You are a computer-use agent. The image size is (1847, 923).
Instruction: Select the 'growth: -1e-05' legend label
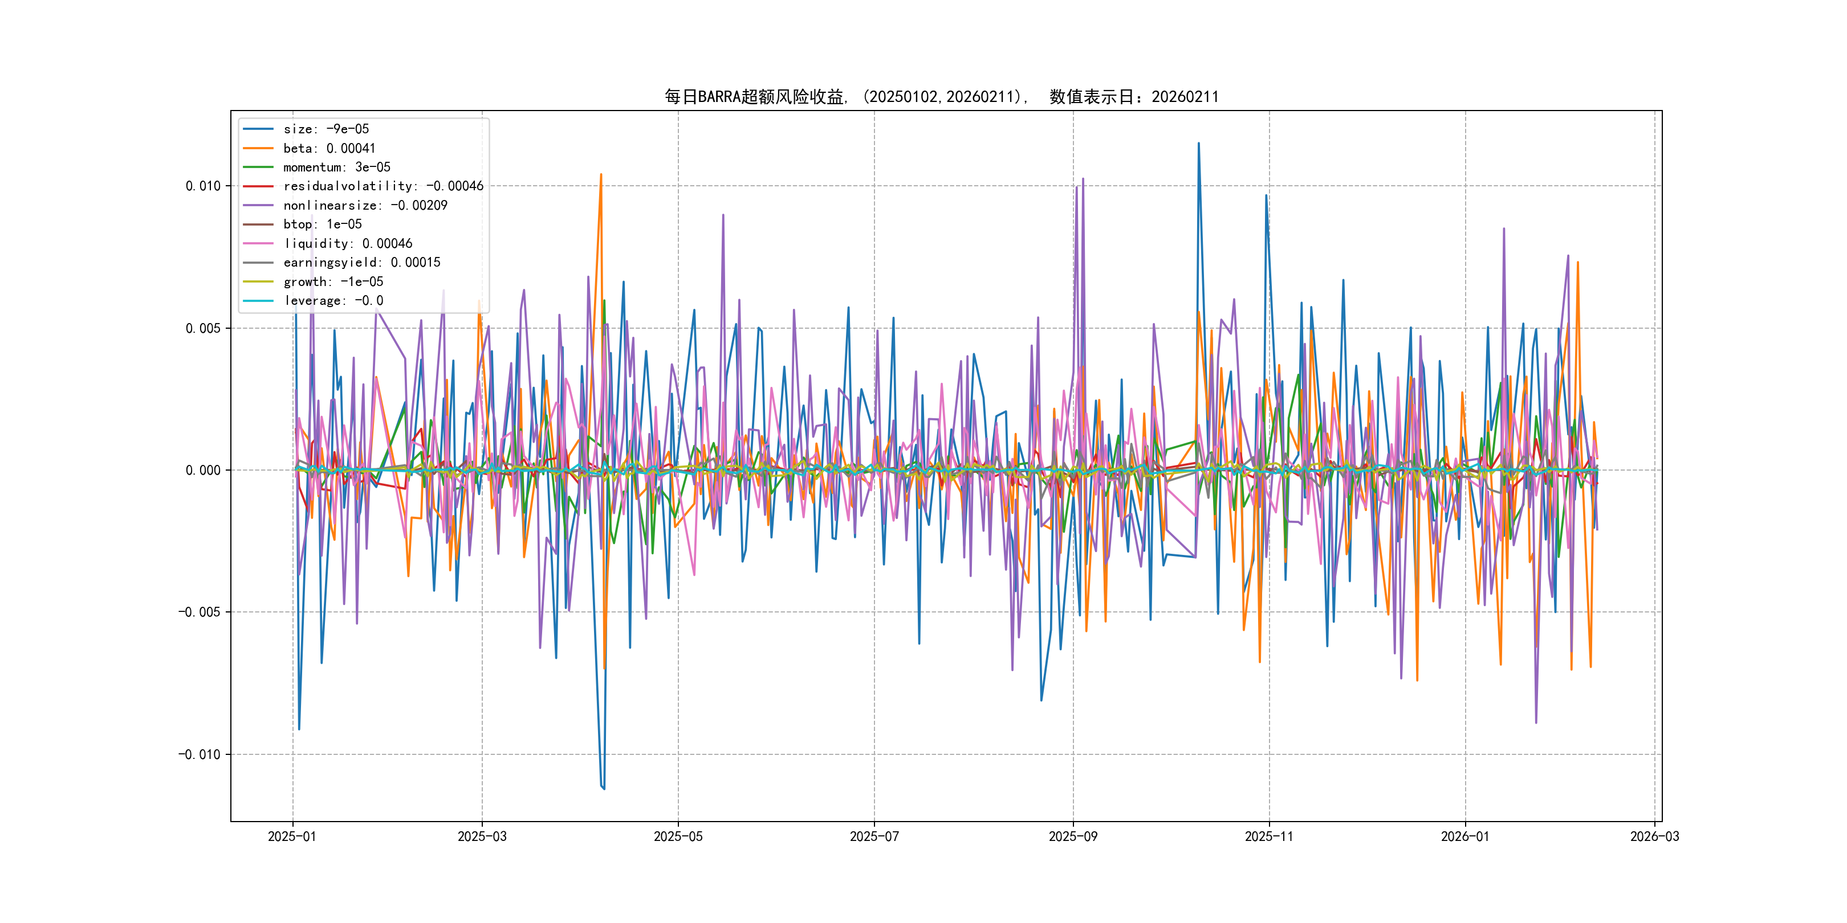333,281
